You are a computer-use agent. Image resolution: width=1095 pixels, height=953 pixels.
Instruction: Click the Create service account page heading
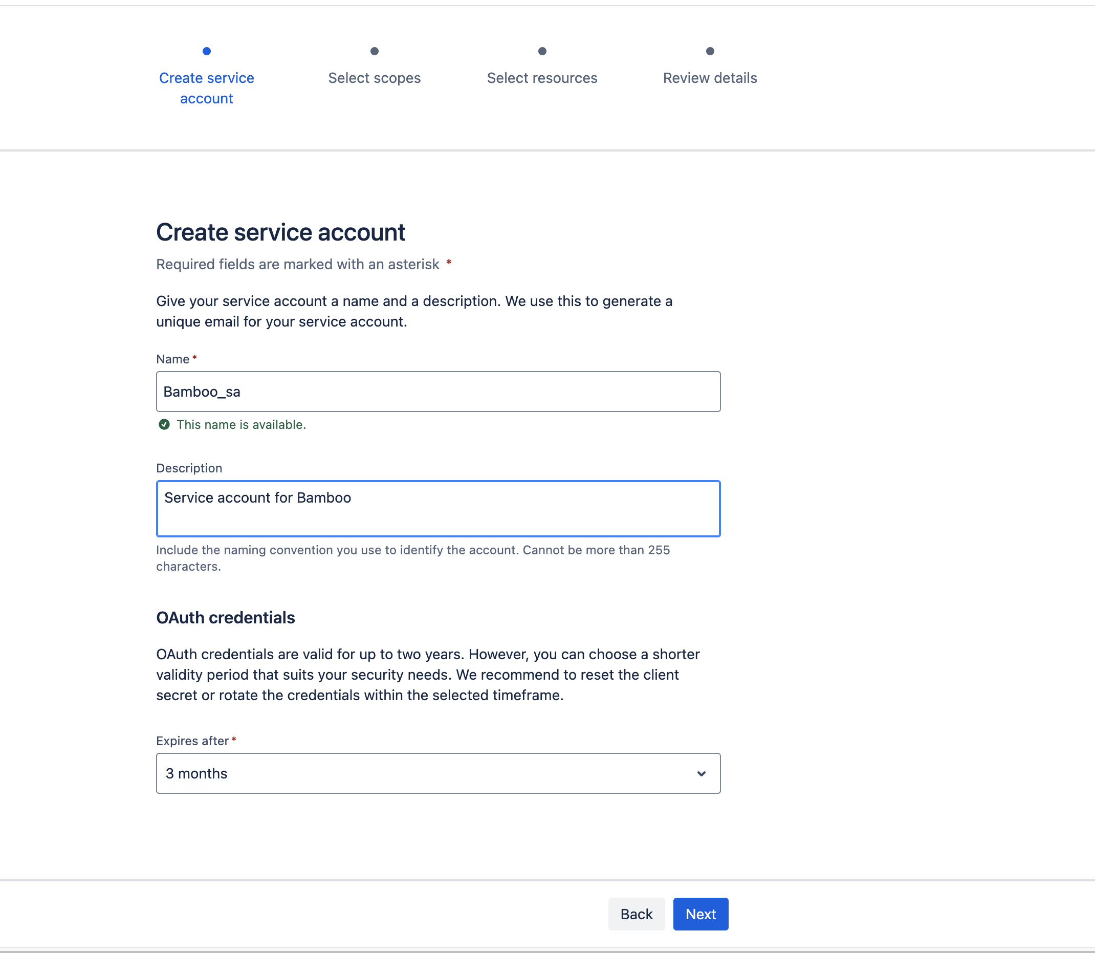tap(281, 232)
